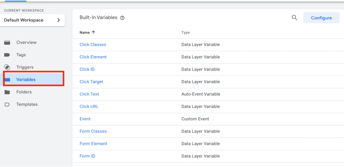344x167 pixels.
Task: Open the Event variable
Action: 85,119
